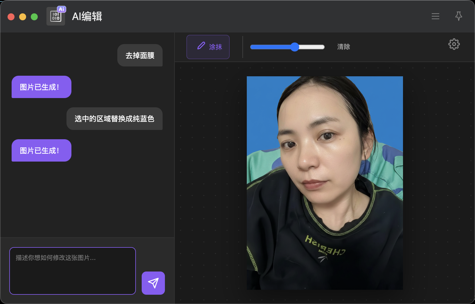Open settings via the gear icon

pos(454,44)
